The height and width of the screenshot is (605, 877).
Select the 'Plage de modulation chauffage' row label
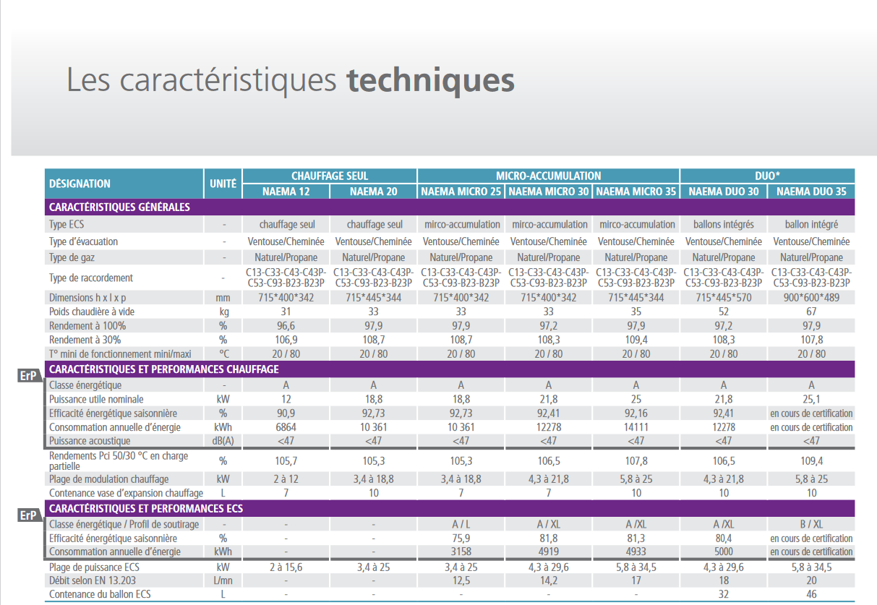point(109,479)
